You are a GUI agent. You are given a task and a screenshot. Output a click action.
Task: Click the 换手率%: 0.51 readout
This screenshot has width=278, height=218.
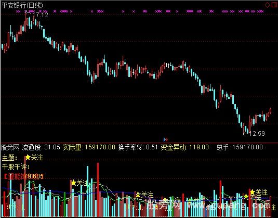[138, 147]
